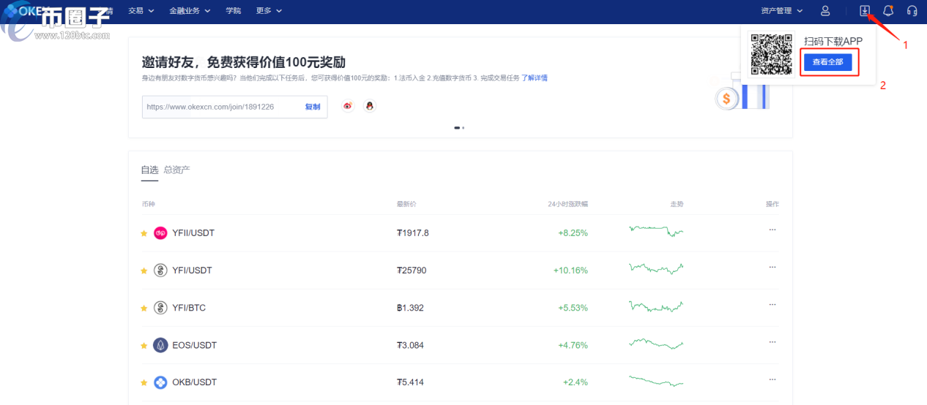927x405 pixels.
Task: Share invite link via Weibo icon
Action: (x=348, y=107)
